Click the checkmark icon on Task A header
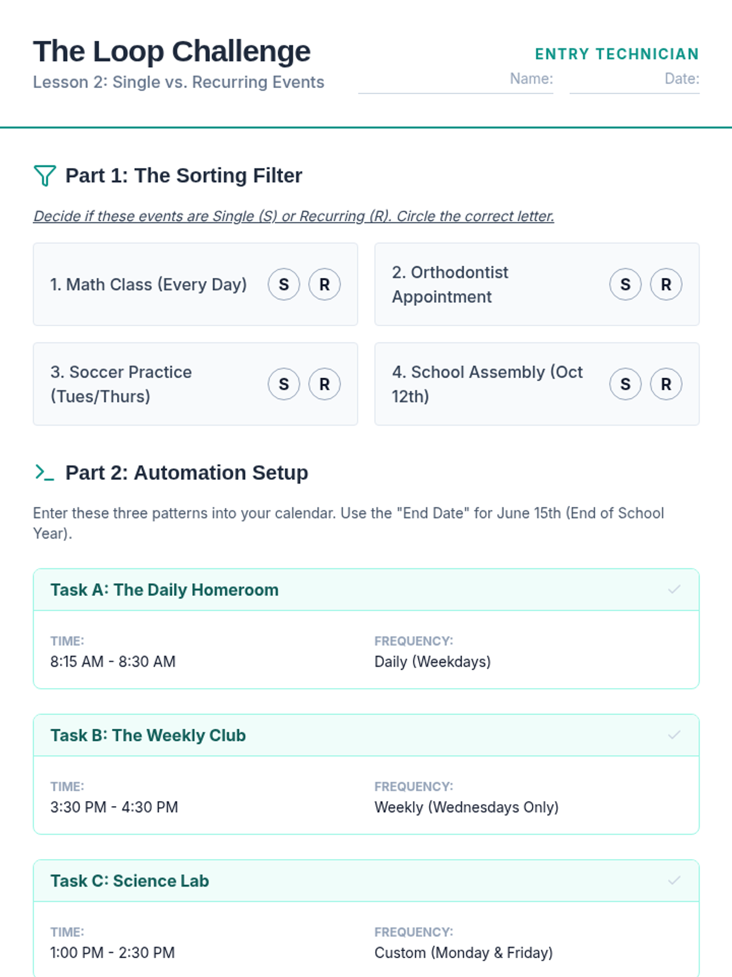This screenshot has height=977, width=732. pos(674,590)
